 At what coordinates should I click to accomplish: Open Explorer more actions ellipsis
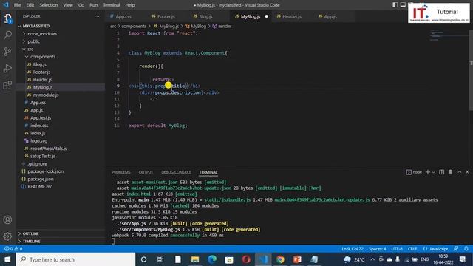click(x=97, y=16)
